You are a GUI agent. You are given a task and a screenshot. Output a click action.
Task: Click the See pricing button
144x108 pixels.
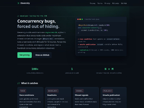pyautogui.click(x=25, y=55)
